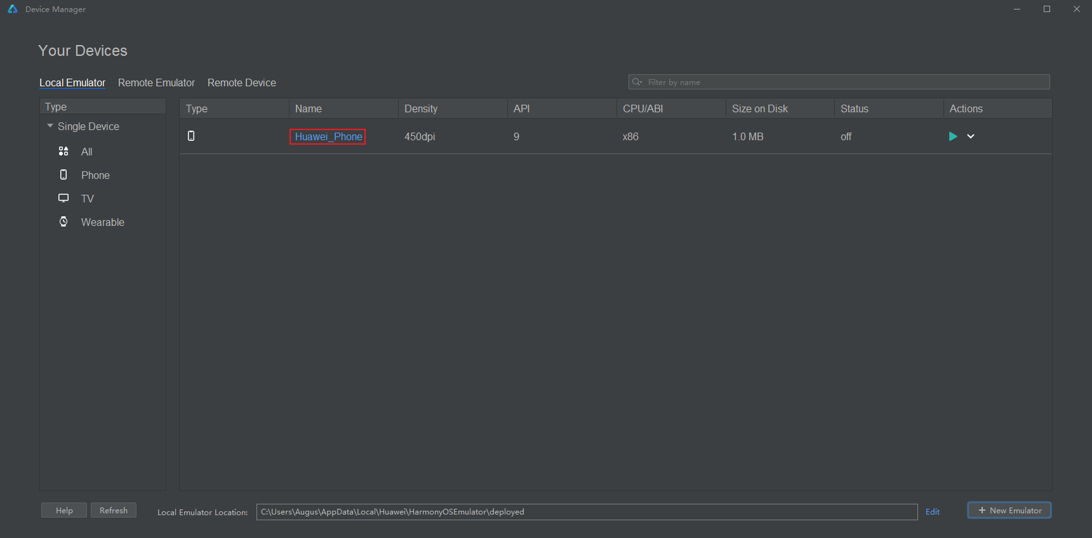Collapse the Single Device tree node

[x=50, y=126]
